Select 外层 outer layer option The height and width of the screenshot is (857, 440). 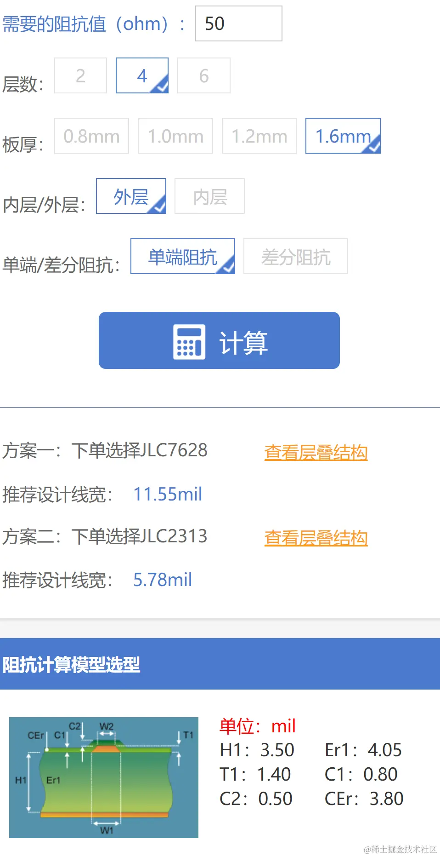click(131, 196)
